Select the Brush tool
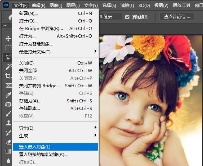 [x=8, y=114]
